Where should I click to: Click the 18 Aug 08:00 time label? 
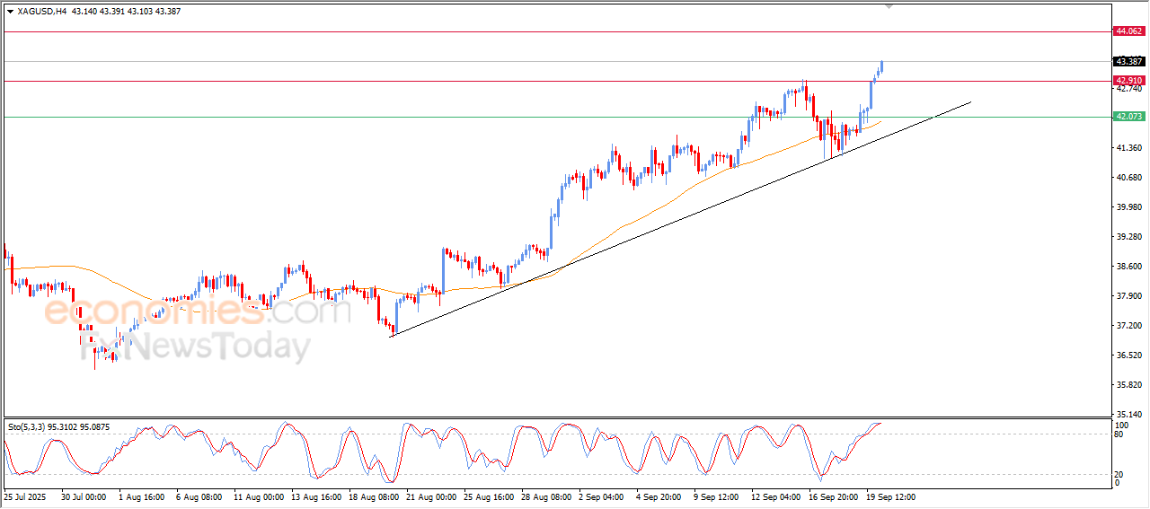pyautogui.click(x=373, y=496)
